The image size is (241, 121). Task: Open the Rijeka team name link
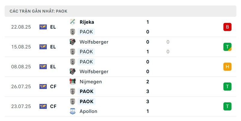point(87,22)
